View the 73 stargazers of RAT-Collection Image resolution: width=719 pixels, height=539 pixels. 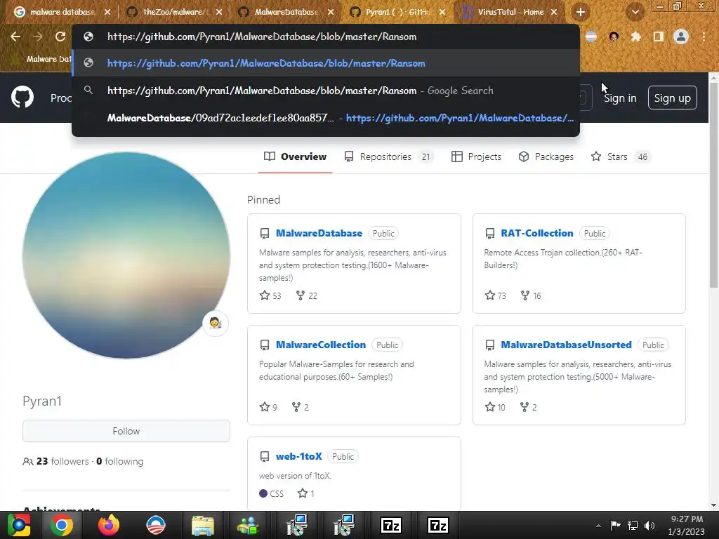tap(495, 295)
